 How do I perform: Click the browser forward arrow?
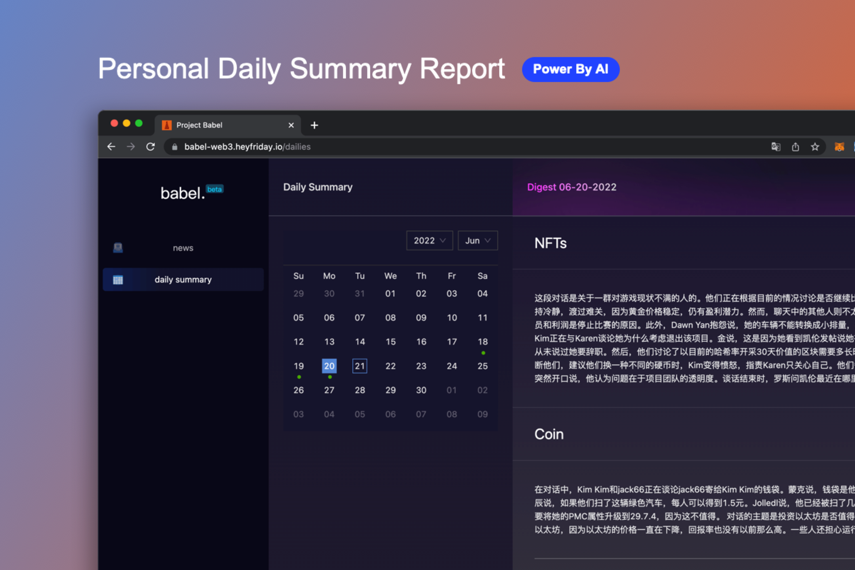(x=131, y=146)
